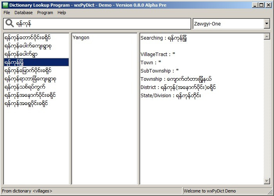Click the results pane scrollbar track
Viewport: 274px width, 196px height.
tap(267, 109)
